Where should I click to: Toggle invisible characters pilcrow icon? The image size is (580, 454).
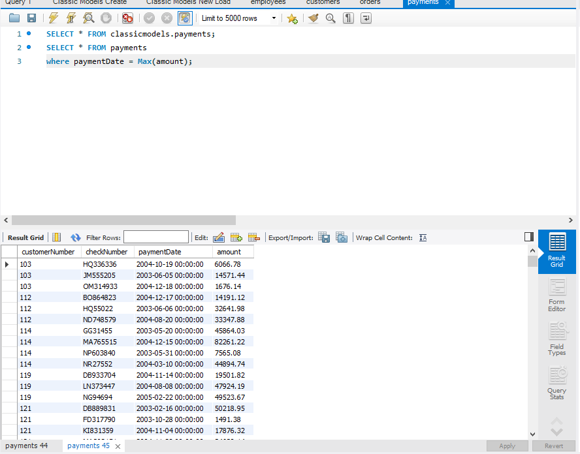point(348,18)
